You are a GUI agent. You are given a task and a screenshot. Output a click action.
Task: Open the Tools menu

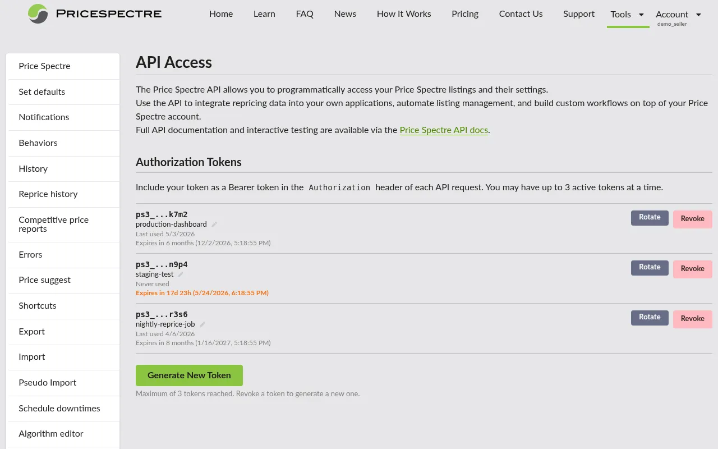coord(620,15)
